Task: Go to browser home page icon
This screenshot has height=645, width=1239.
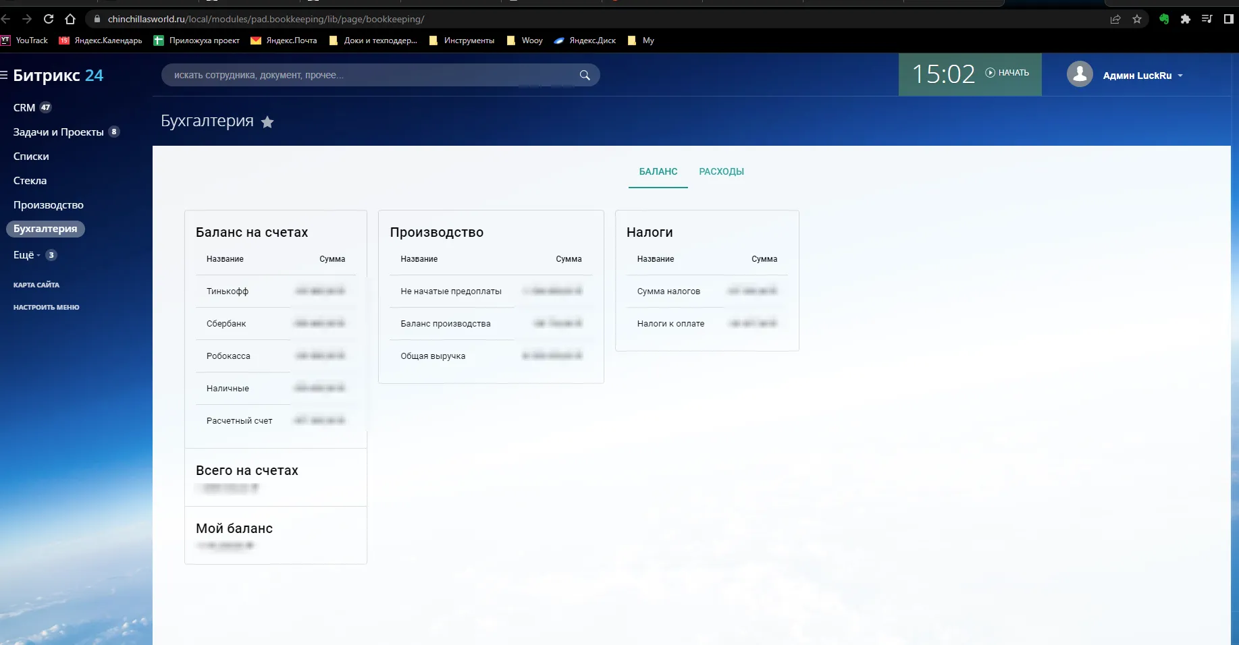Action: tap(70, 19)
